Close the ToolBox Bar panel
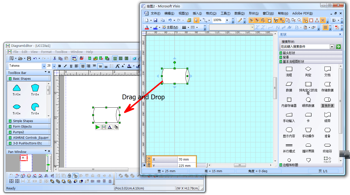The width and height of the screenshot is (350, 195). [49, 72]
